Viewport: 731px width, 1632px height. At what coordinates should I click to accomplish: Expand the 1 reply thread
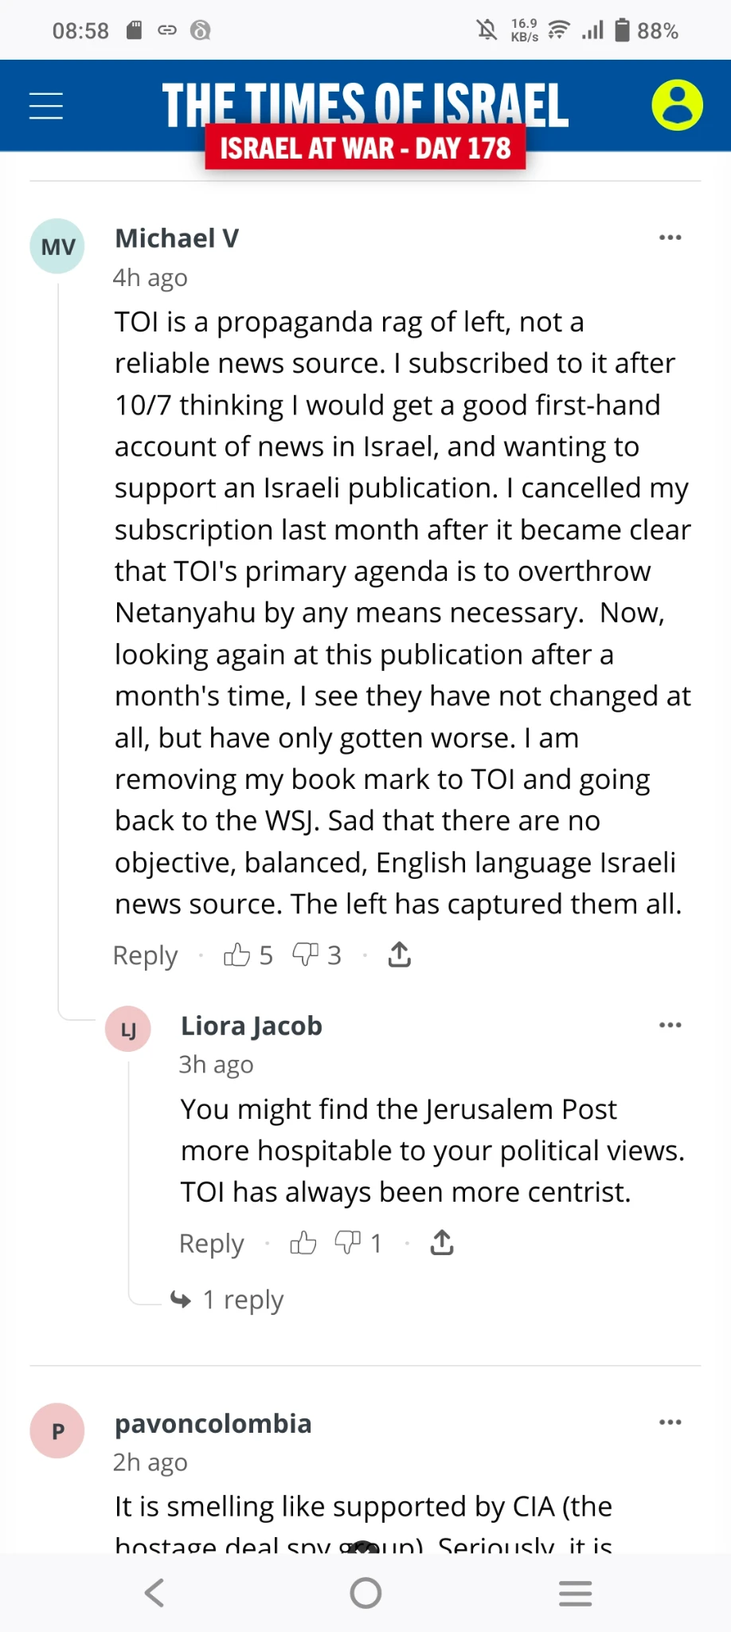click(x=242, y=1300)
